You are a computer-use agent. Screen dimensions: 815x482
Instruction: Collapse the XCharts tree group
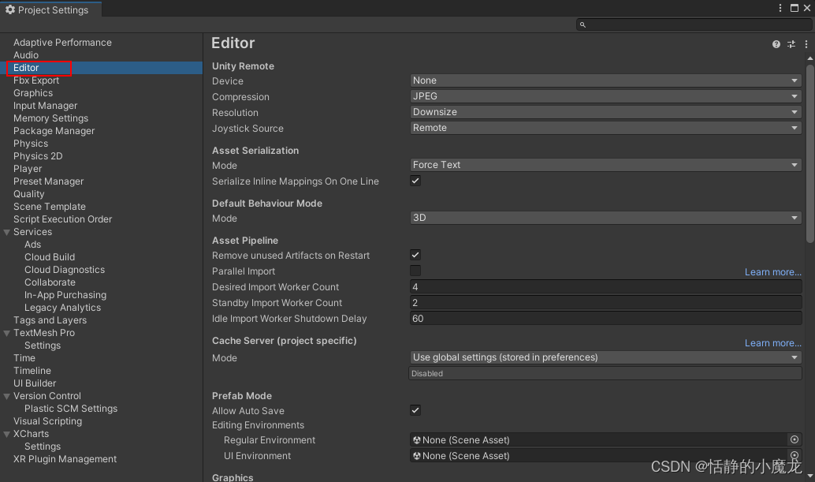(x=7, y=434)
